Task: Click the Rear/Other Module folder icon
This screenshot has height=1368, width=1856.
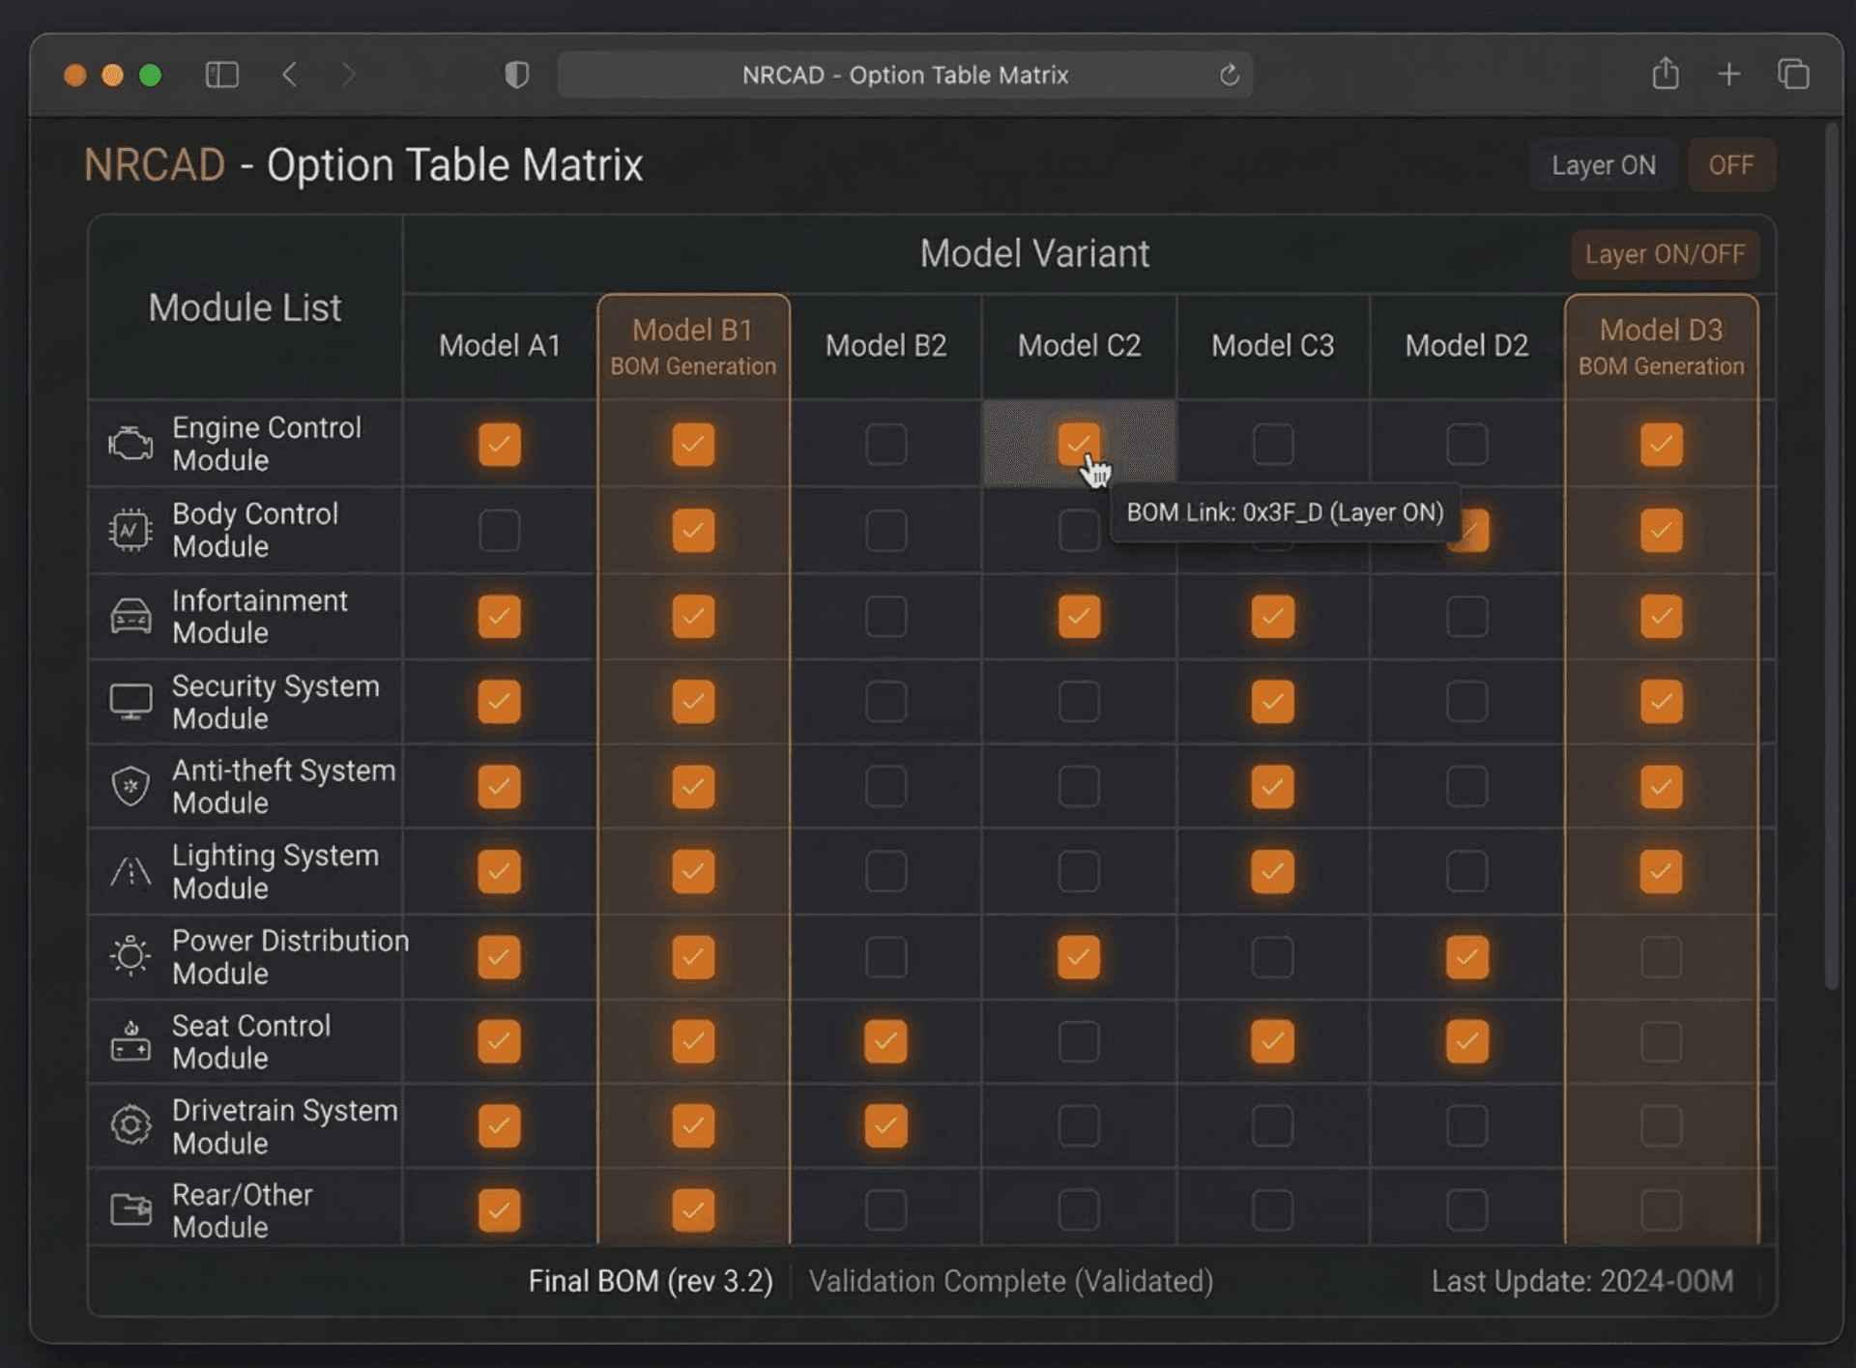Action: (130, 1209)
